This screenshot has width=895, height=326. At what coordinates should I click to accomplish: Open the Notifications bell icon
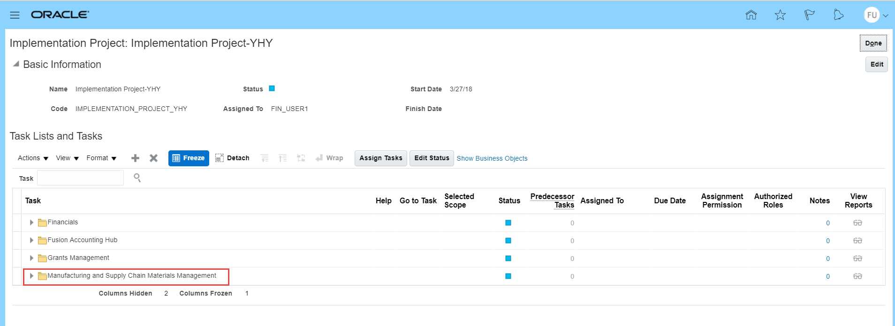[838, 15]
